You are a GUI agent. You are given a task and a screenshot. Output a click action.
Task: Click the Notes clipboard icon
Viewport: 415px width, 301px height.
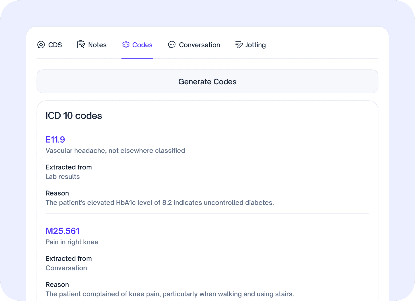click(81, 45)
